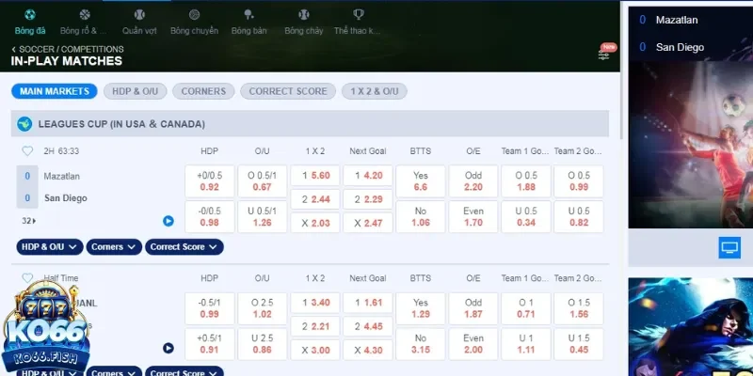The image size is (753, 376).
Task: Select BTTS Yes odds 6.6
Action: coord(420,180)
